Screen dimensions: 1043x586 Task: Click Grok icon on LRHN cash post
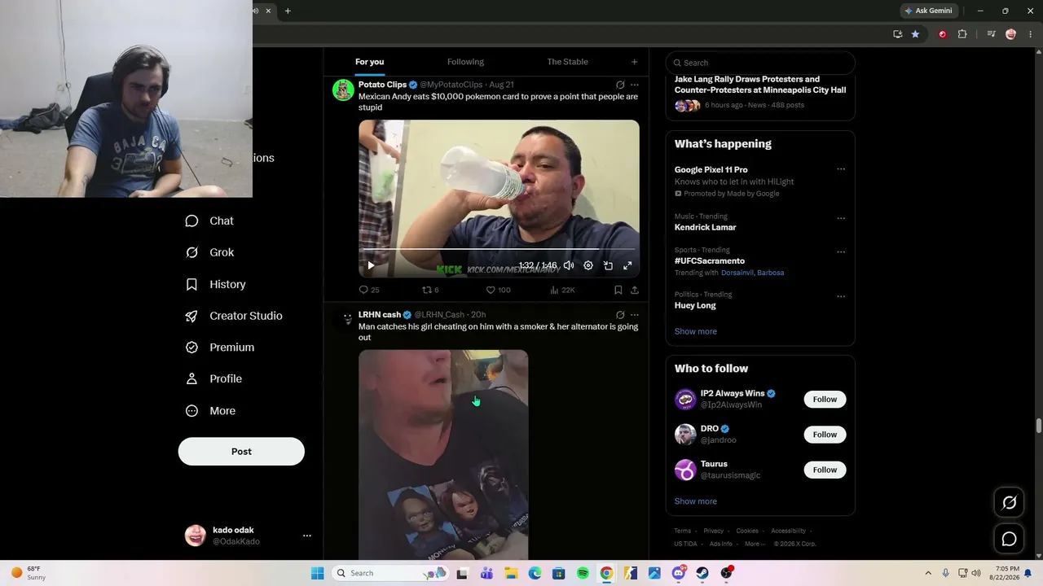[x=620, y=315]
